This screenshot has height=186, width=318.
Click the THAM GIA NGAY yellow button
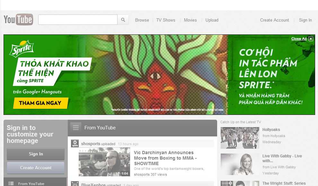[x=40, y=103]
